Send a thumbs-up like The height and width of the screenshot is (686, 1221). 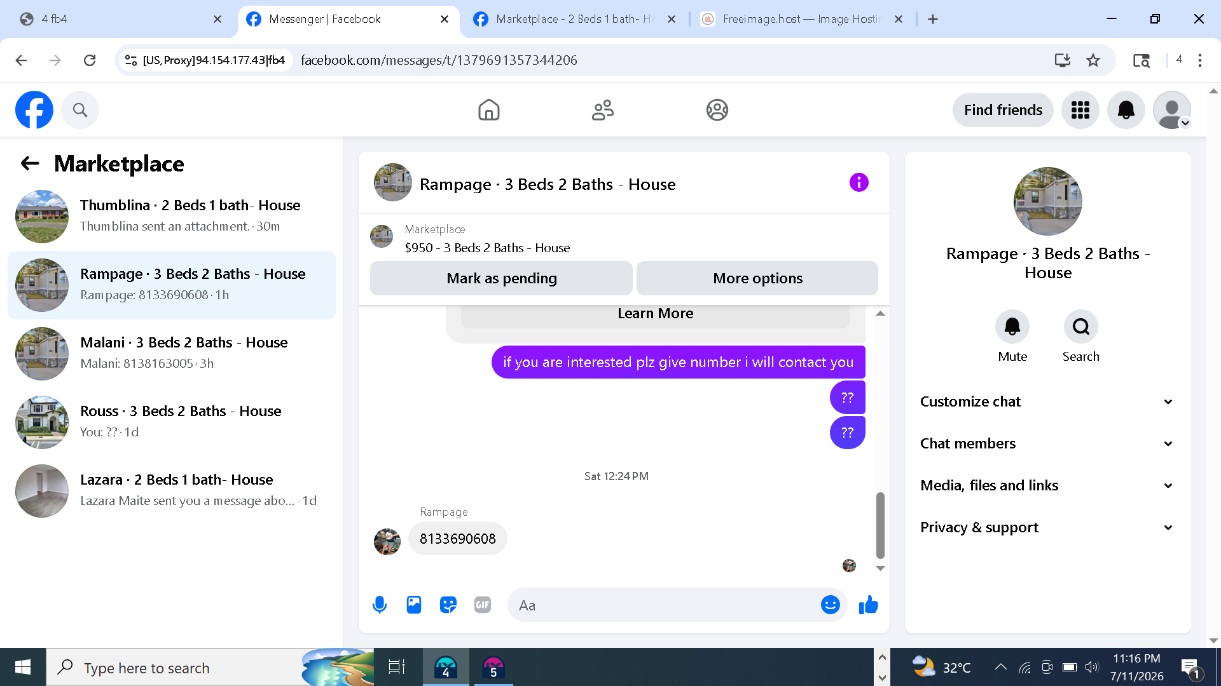[x=868, y=605]
